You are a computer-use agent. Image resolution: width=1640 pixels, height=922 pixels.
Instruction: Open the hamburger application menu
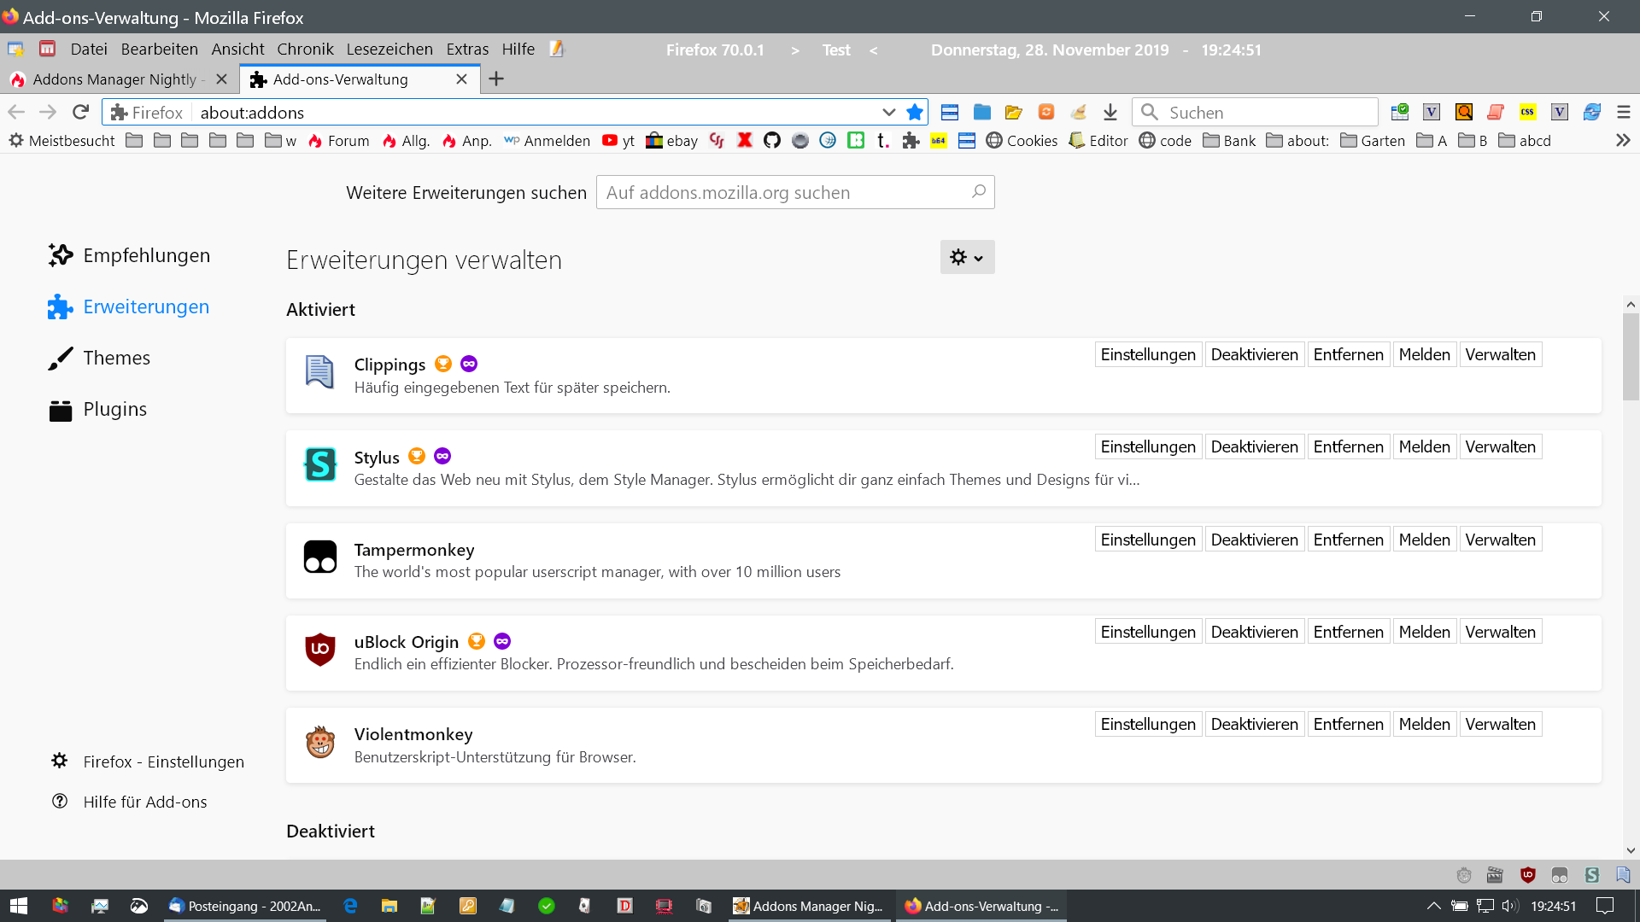[x=1624, y=112]
